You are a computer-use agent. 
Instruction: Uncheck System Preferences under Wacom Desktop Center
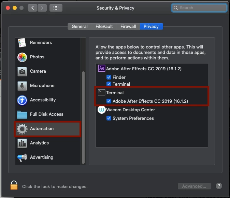109,118
